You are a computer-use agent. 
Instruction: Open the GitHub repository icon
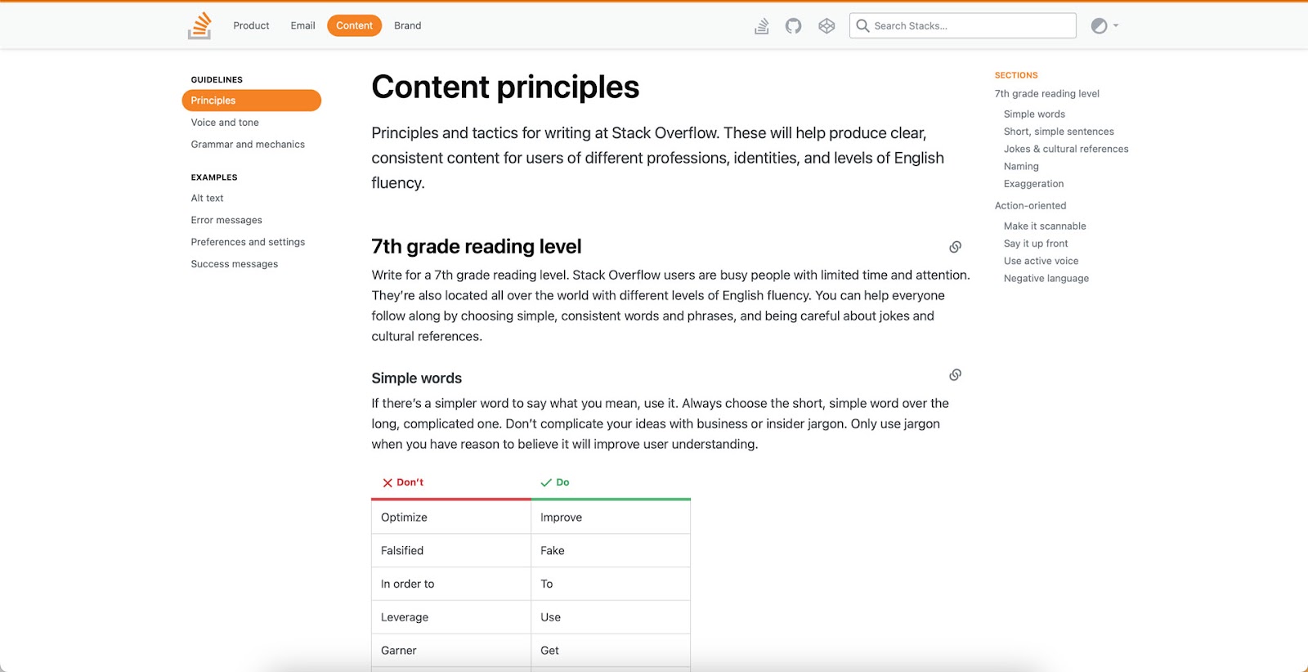793,26
